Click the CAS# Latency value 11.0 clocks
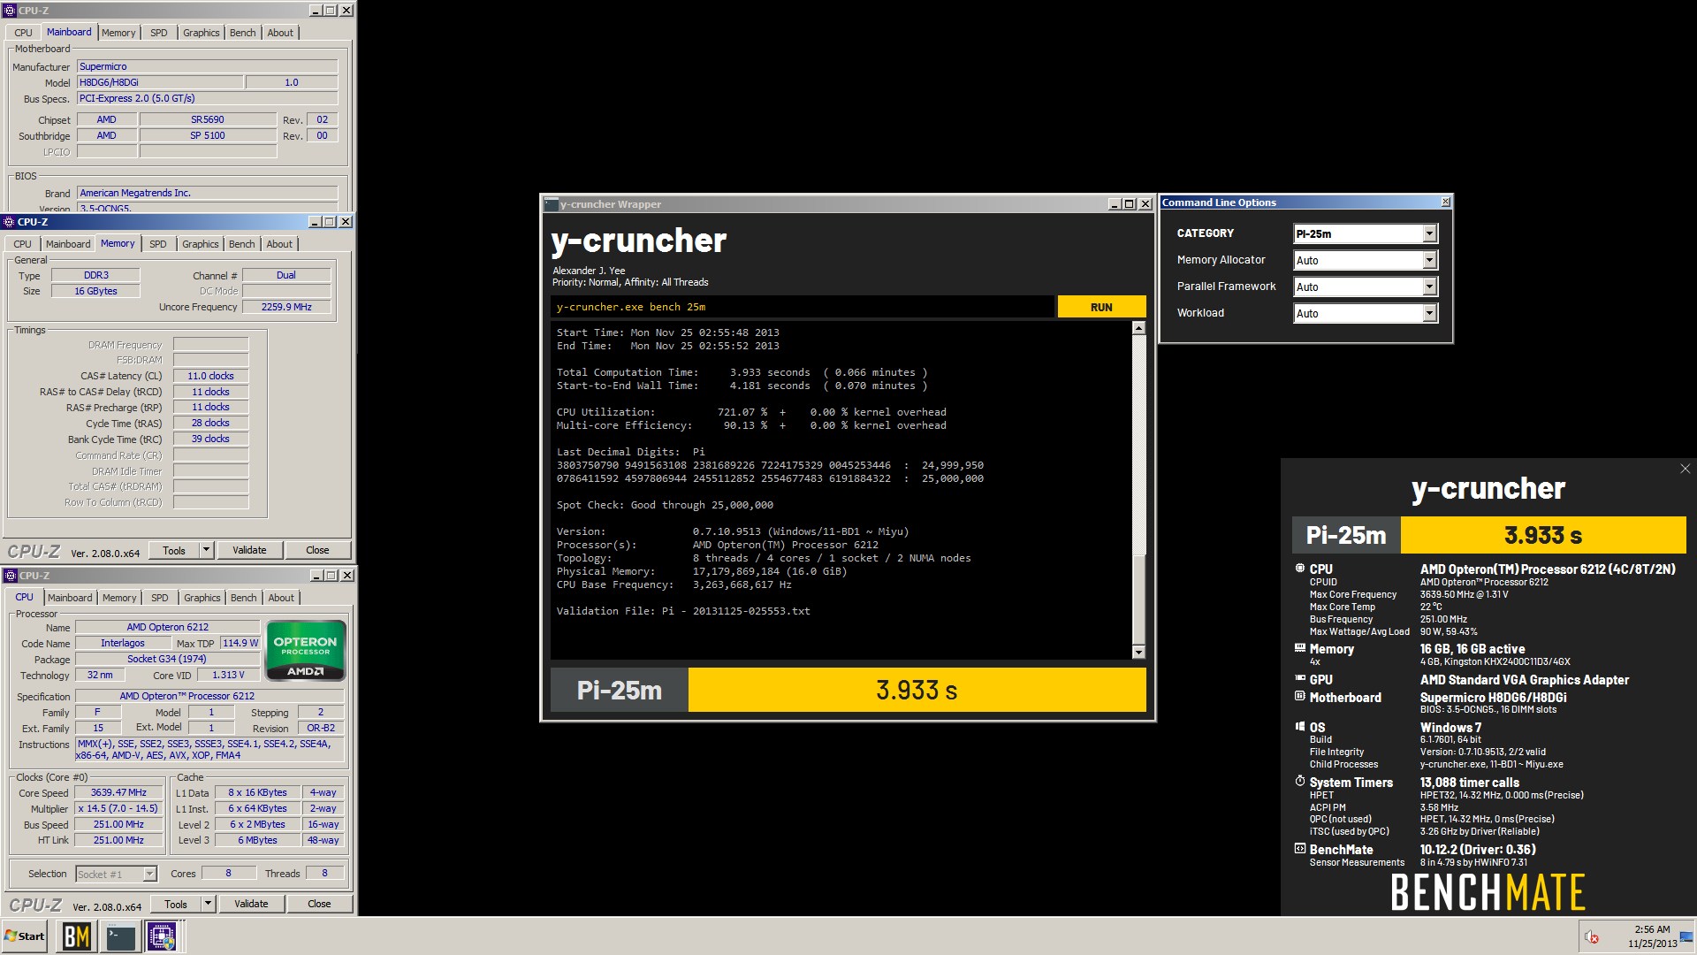This screenshot has width=1697, height=955. click(x=210, y=376)
